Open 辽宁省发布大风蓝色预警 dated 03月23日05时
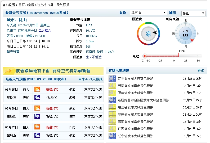Image resolution: width=210 pixels, height=143 pixels. click(x=135, y=136)
